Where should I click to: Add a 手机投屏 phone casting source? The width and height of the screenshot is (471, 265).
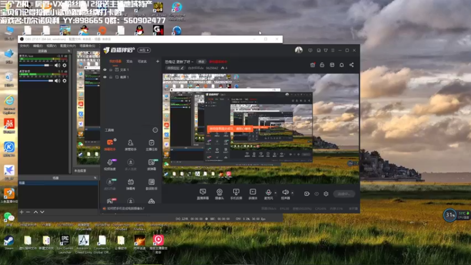[x=236, y=194]
